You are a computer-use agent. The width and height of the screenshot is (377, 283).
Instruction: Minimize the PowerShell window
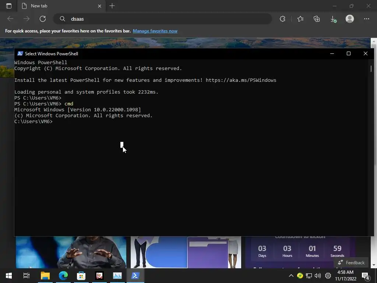pyautogui.click(x=332, y=53)
